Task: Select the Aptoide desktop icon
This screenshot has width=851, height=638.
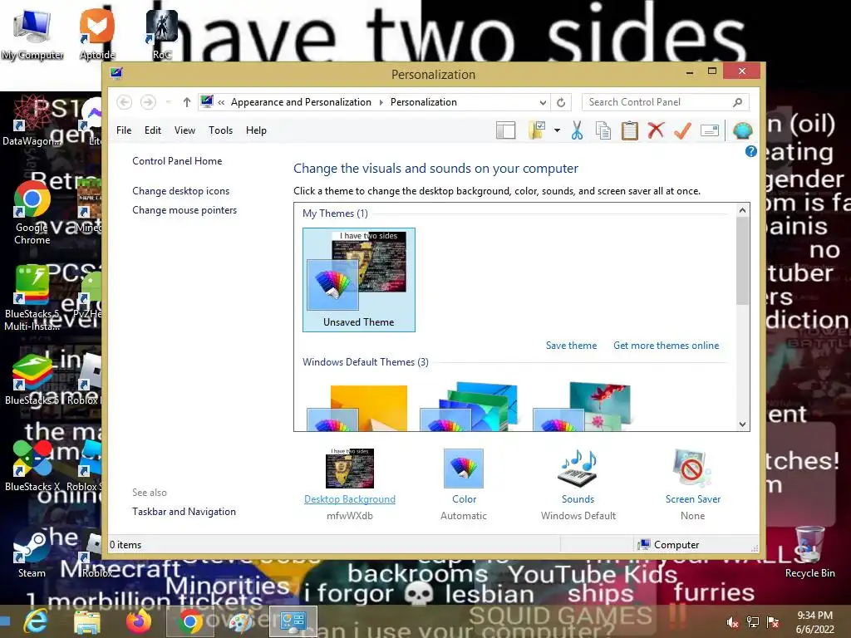Action: pyautogui.click(x=97, y=35)
